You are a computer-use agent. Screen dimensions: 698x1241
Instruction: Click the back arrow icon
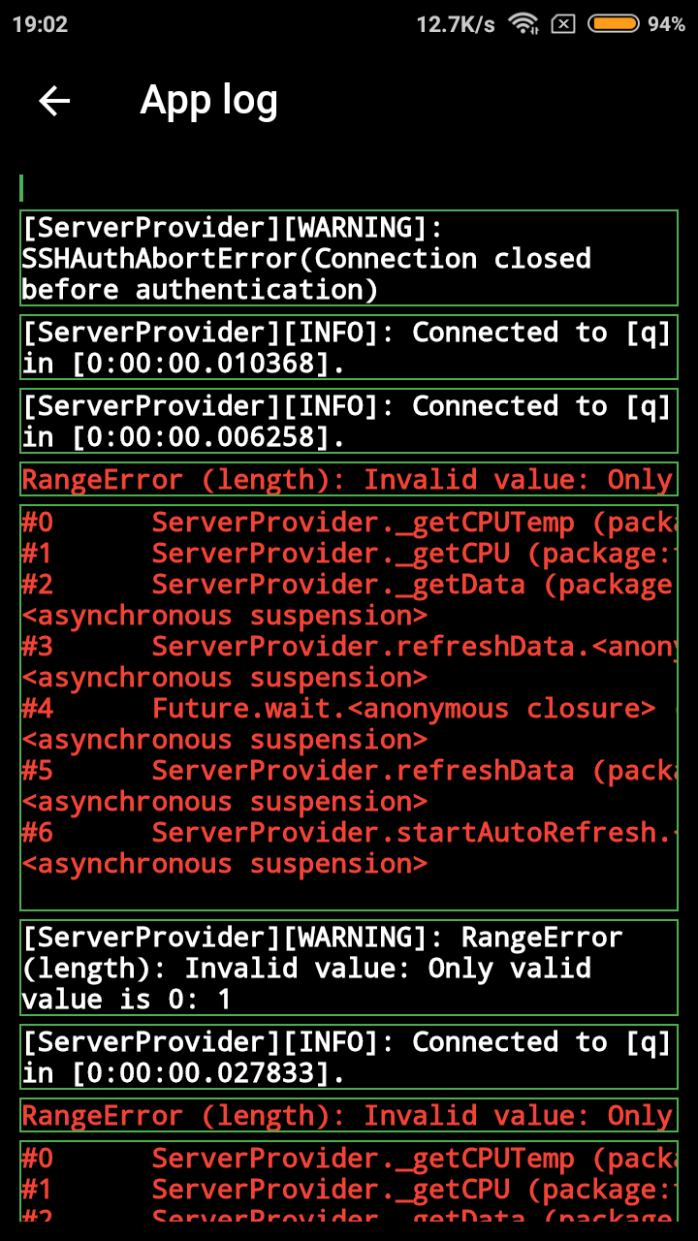pos(55,101)
